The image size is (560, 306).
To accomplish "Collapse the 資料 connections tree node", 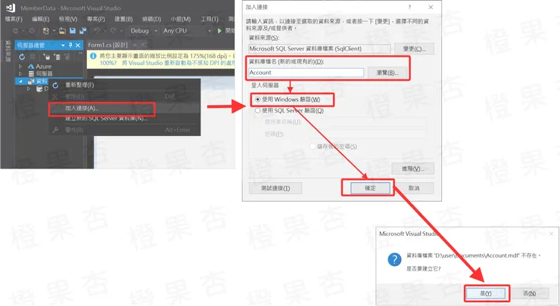I will pos(20,82).
